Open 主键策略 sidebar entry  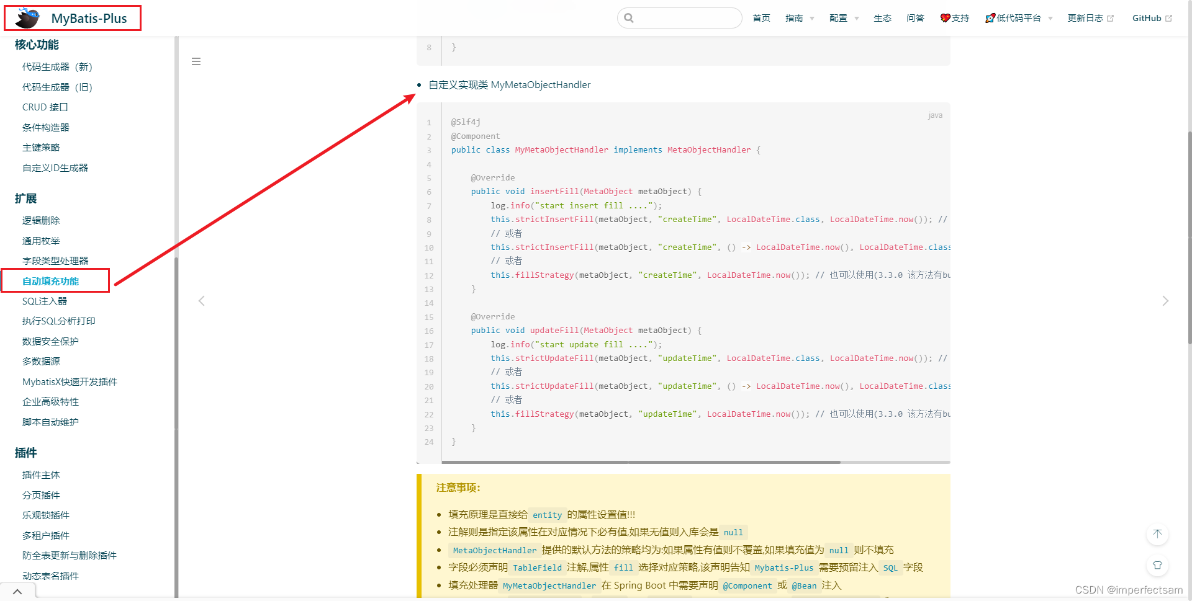point(41,148)
